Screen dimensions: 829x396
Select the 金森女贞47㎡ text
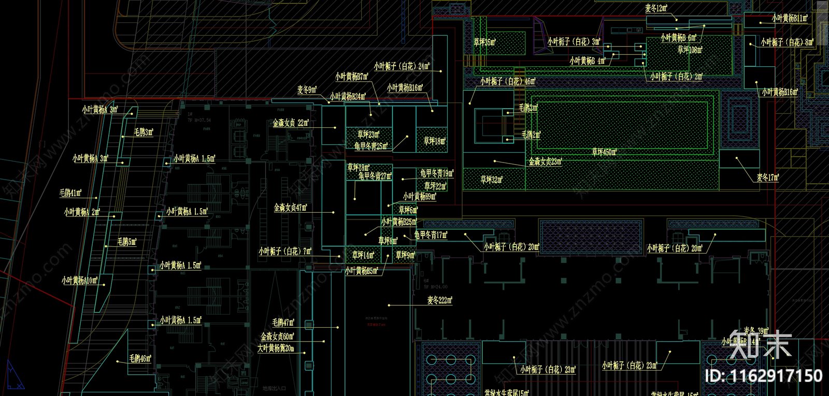(x=290, y=208)
